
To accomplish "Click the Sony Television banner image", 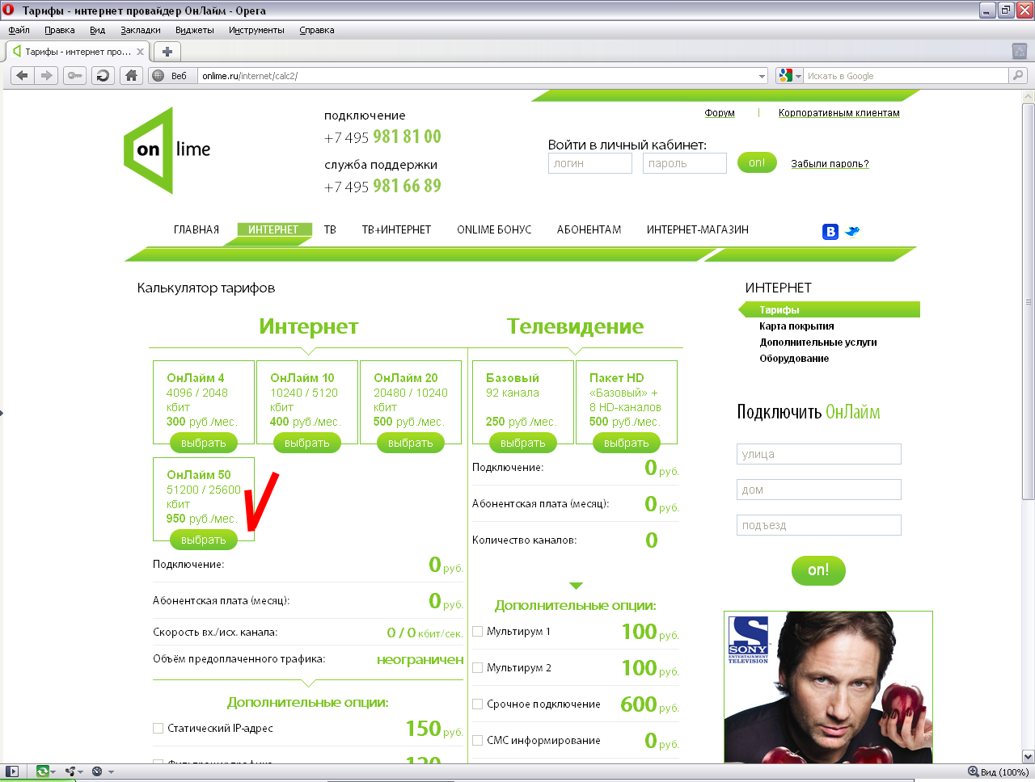I will (x=828, y=687).
